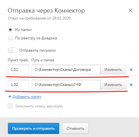The image size is (139, 137).
Task: Click the Отправить письмом label text
Action: click(x=37, y=51)
